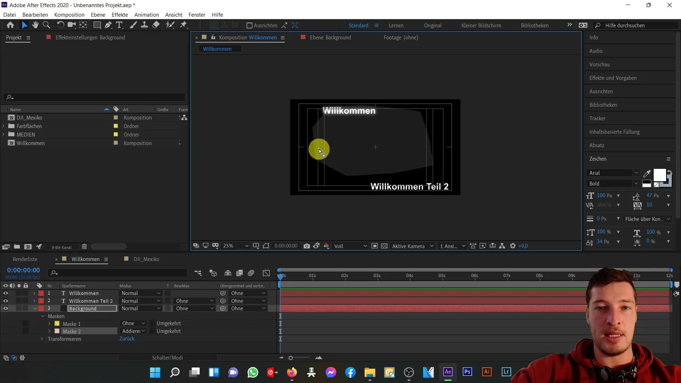Click the Zurück reset link
Viewport: 681px width, 383px height.
point(127,339)
